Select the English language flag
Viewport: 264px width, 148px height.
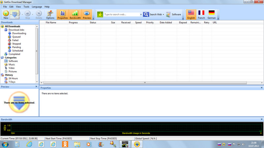point(191,14)
